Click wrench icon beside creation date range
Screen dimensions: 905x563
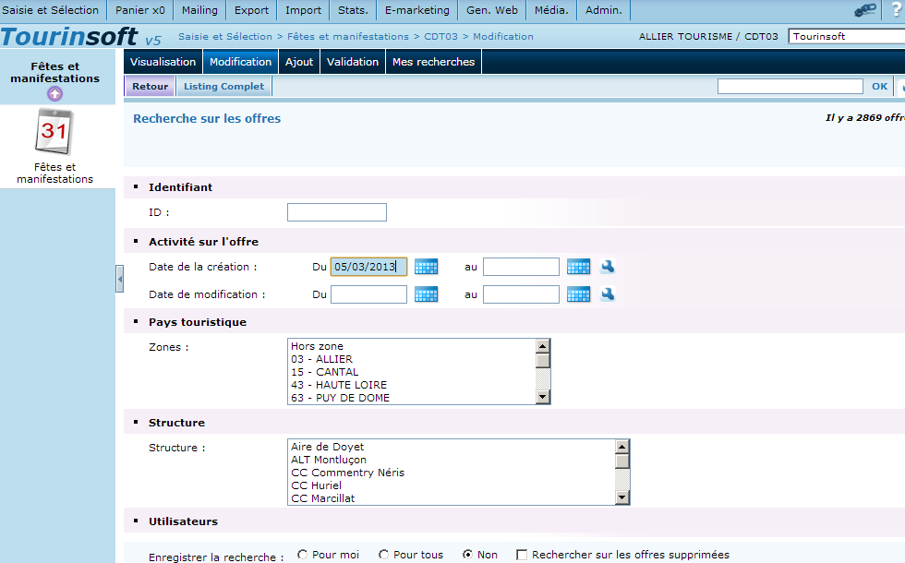point(608,267)
